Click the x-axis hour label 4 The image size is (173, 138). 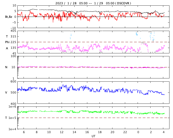(164, 132)
